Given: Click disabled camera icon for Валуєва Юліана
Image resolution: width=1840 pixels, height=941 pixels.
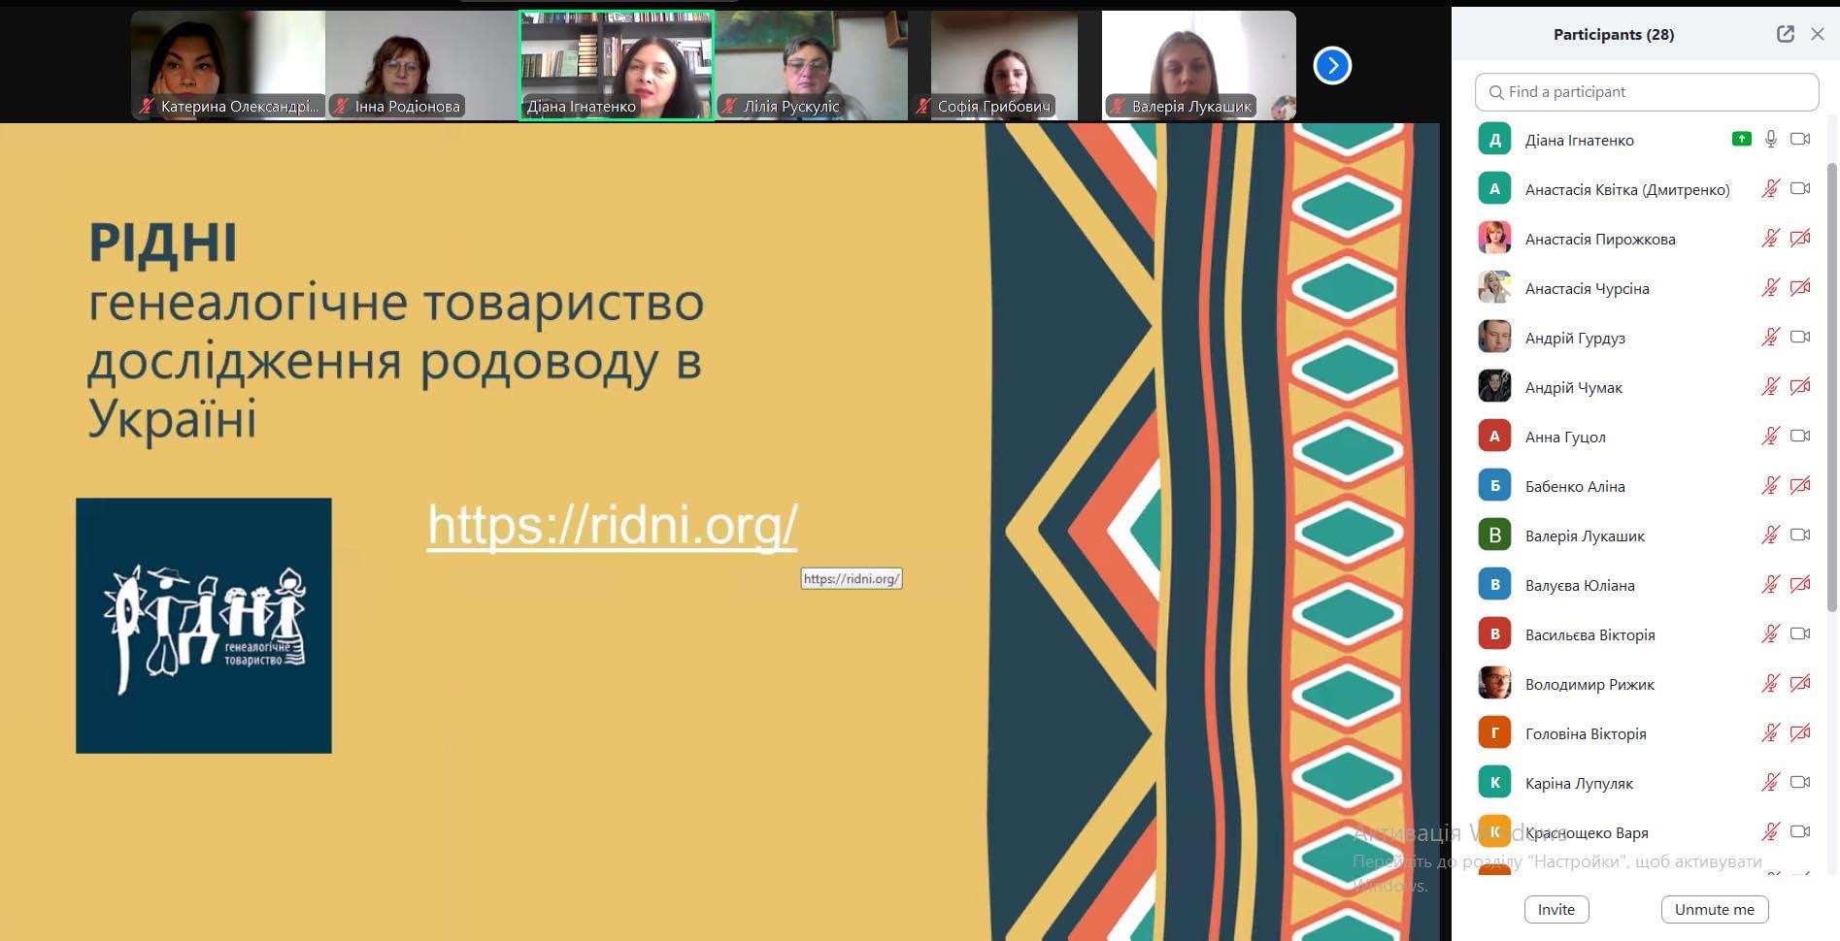Looking at the screenshot, I should [x=1800, y=584].
